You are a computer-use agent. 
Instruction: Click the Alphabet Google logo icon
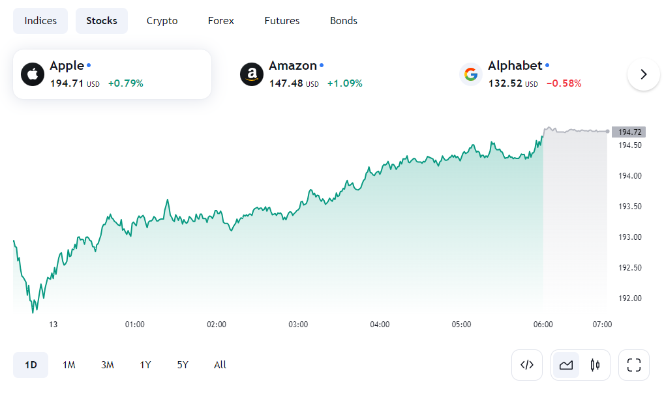click(x=471, y=74)
